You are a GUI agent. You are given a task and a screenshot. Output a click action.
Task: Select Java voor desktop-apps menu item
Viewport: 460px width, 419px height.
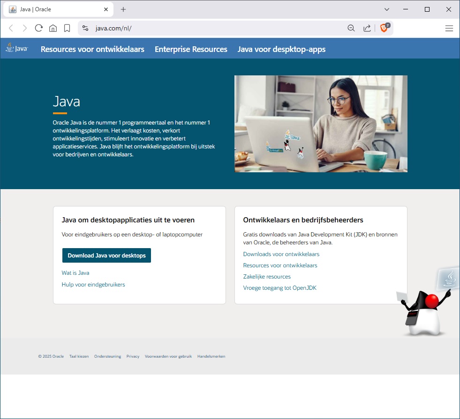tap(281, 49)
